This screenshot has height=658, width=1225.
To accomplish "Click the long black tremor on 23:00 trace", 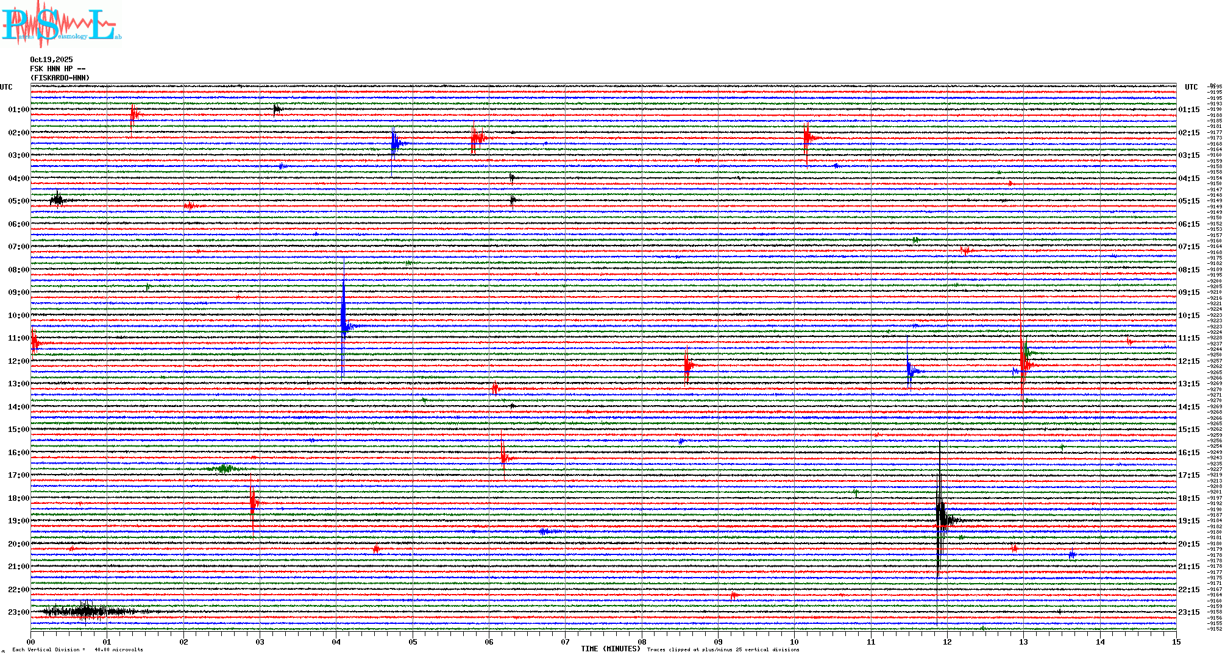I will point(85,611).
